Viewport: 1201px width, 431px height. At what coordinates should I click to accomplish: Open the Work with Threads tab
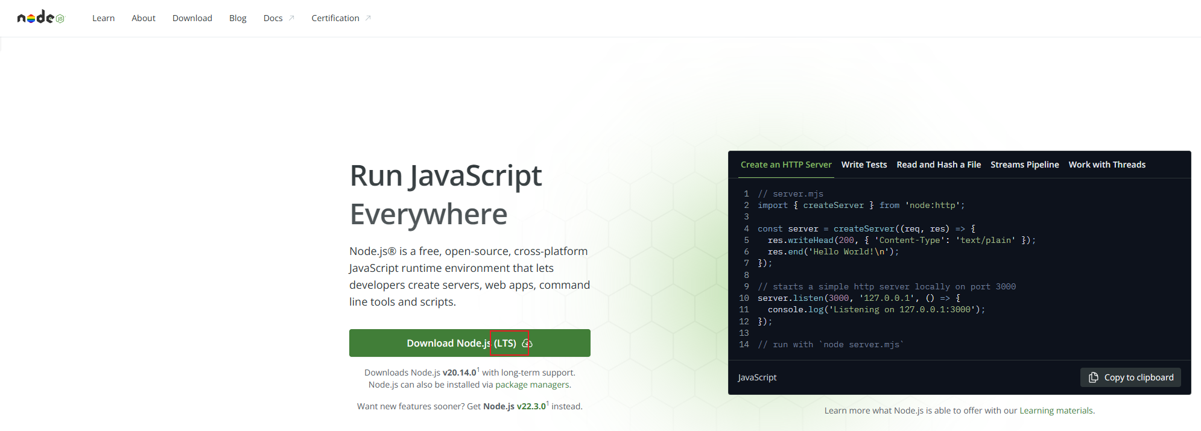click(1106, 165)
